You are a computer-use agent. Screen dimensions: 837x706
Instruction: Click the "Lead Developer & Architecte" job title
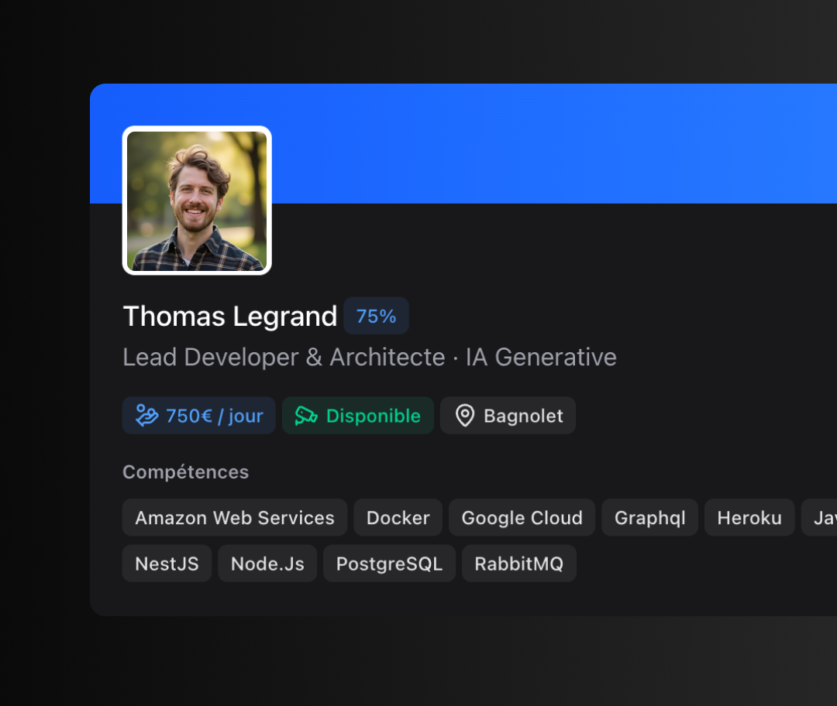[284, 357]
